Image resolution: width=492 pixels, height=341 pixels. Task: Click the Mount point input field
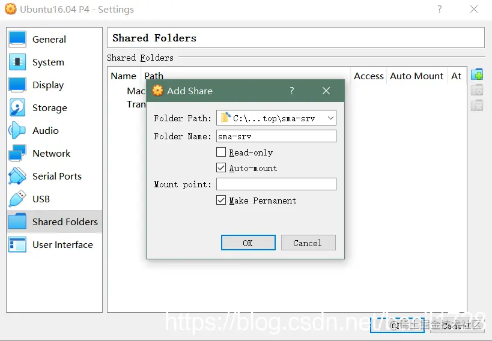point(276,184)
